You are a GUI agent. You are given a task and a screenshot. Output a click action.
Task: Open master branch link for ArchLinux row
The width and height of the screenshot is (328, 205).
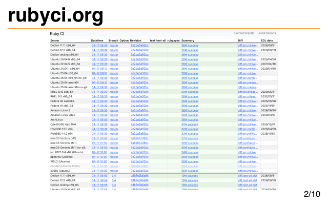tap(114, 119)
